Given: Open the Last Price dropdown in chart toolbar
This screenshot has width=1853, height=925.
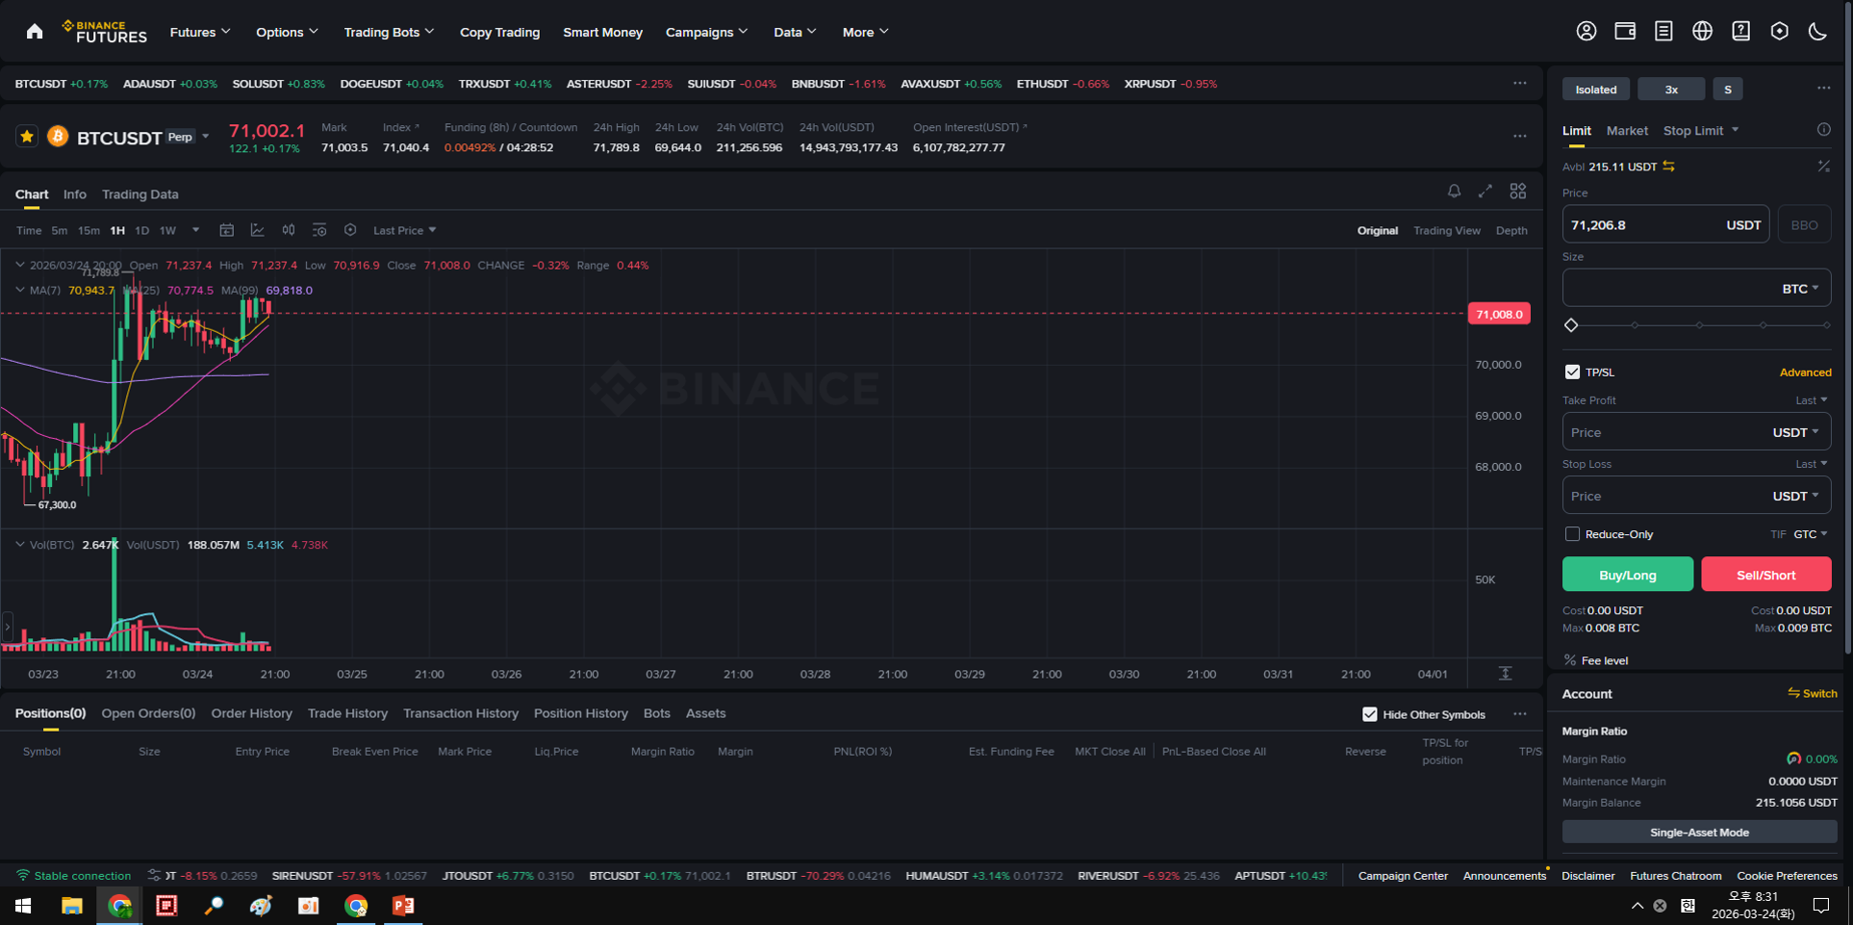Looking at the screenshot, I should [404, 230].
